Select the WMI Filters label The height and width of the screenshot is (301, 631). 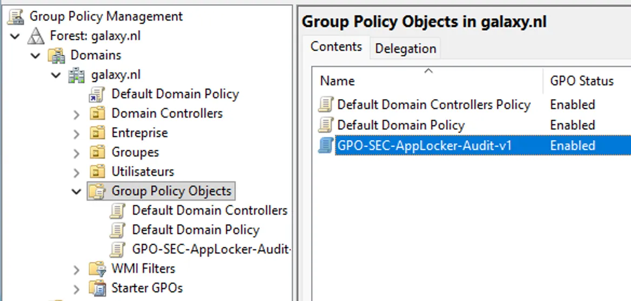click(x=143, y=269)
